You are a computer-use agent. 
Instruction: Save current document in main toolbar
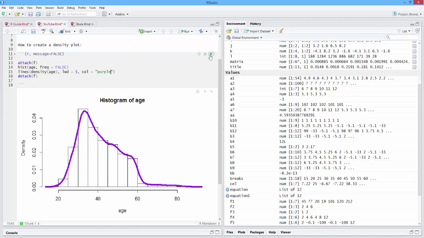tap(30, 14)
